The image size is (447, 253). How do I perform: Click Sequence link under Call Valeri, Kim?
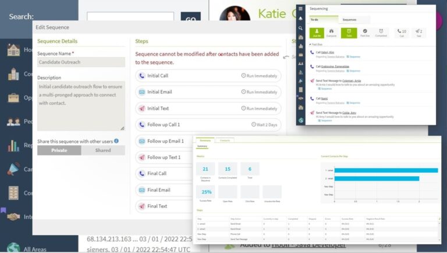click(x=353, y=57)
